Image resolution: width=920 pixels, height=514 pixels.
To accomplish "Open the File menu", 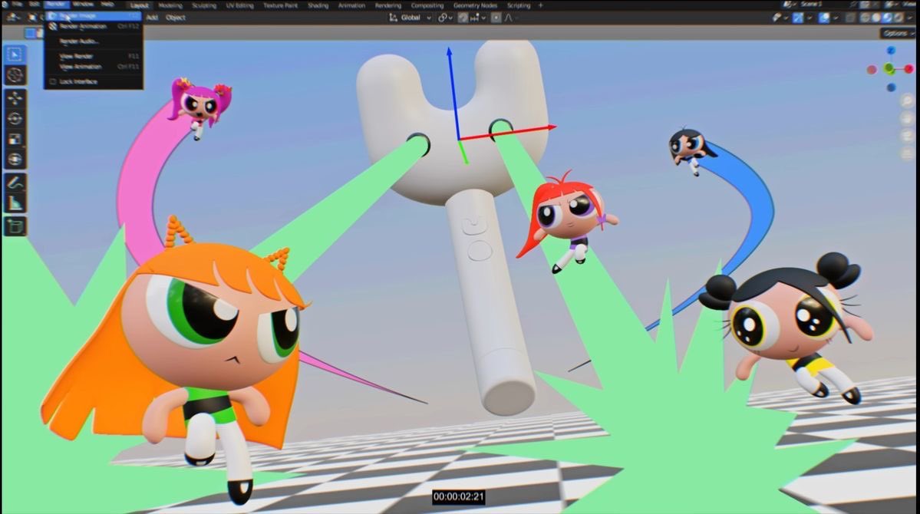I will pos(17,5).
